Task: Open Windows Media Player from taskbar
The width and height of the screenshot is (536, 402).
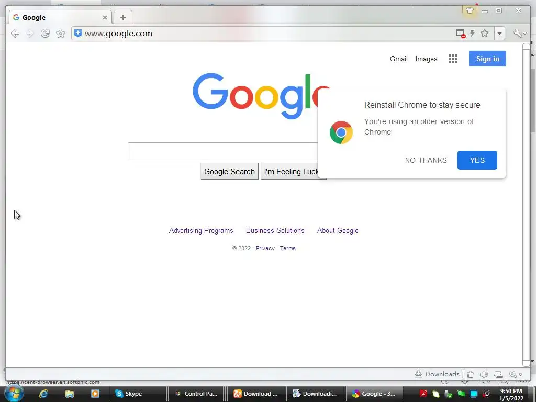Action: pos(95,394)
